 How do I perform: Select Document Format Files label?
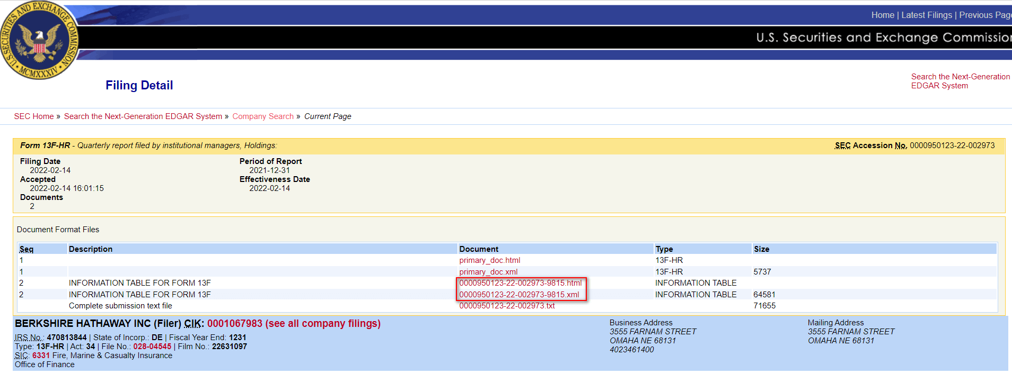(x=58, y=230)
